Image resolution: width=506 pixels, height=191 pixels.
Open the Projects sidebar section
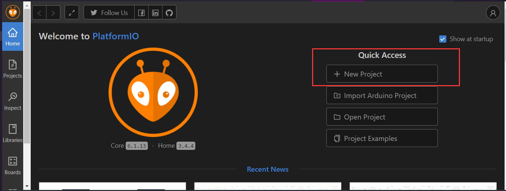point(13,69)
